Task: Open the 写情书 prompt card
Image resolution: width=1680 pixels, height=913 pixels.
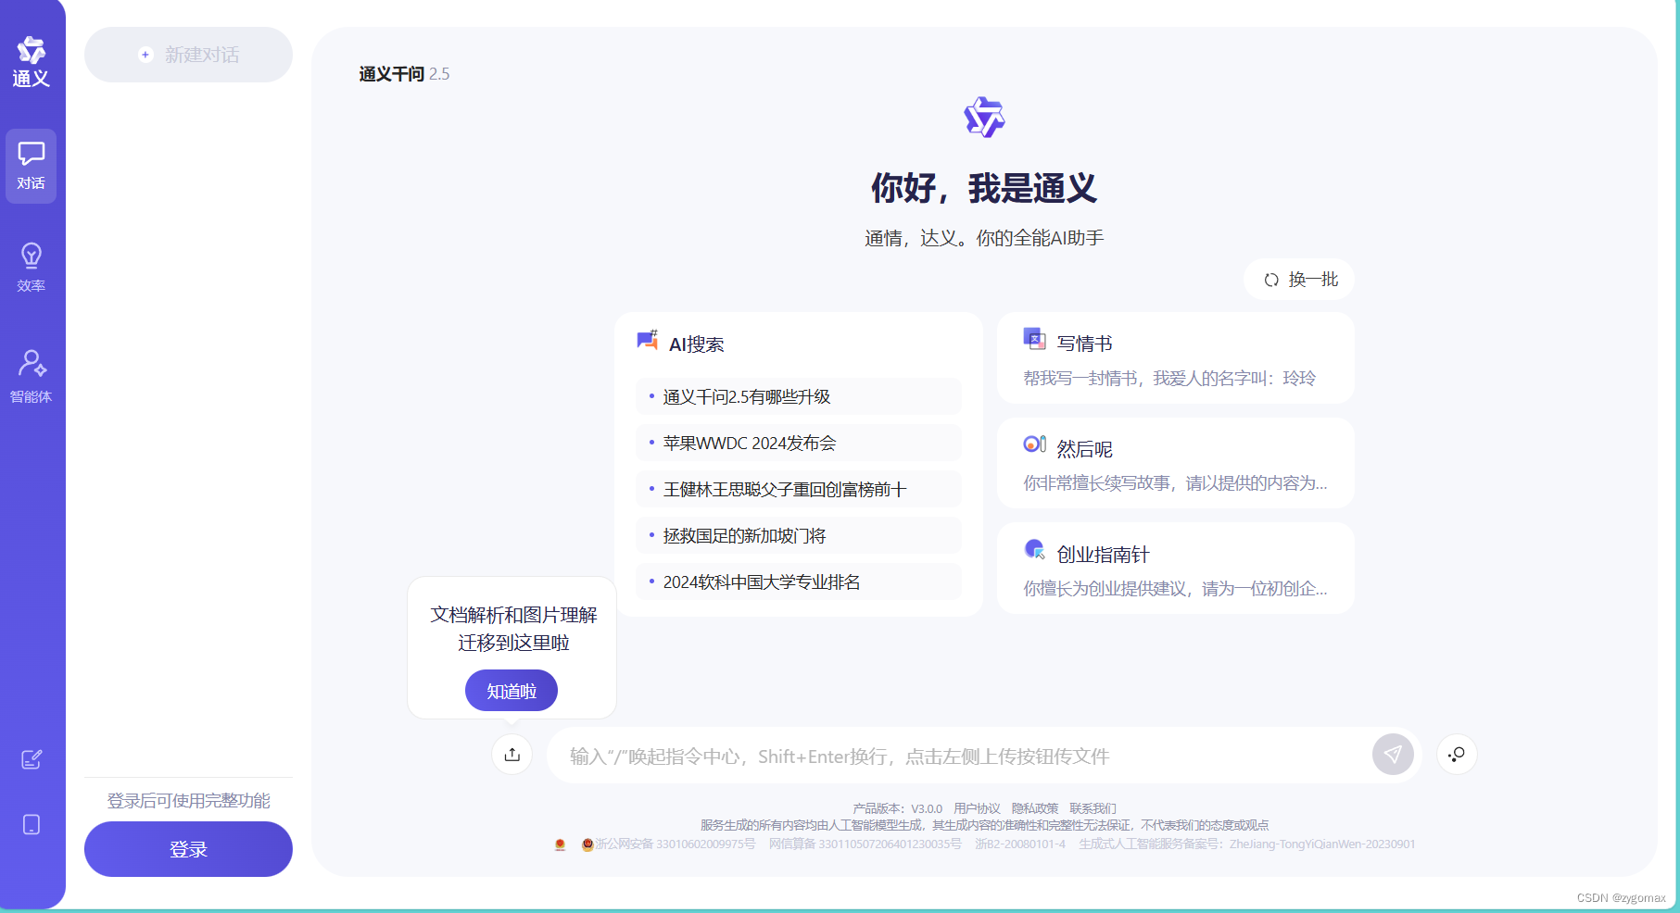Action: (1175, 358)
